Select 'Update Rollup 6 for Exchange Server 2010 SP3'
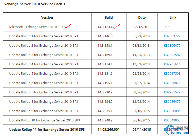The image size is (192, 137). pyautogui.click(x=44, y=83)
